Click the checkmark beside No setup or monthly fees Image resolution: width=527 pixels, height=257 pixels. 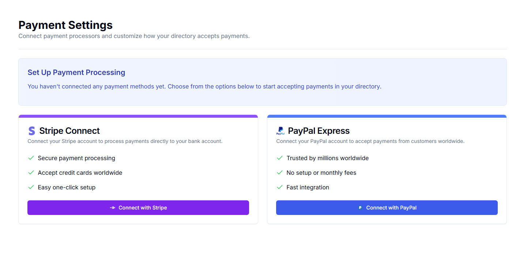point(280,172)
